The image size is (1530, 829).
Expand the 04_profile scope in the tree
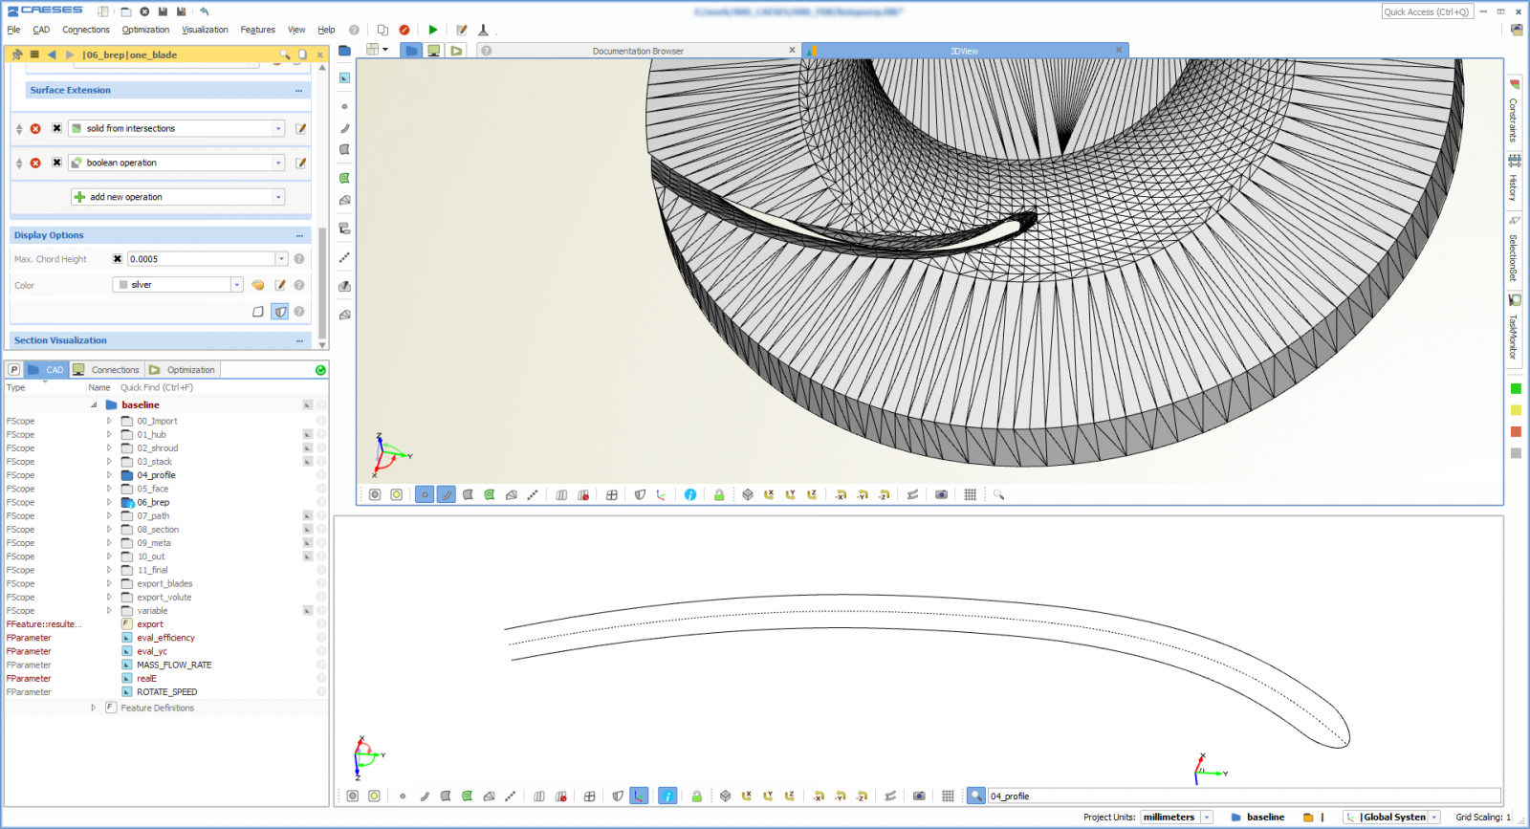click(x=109, y=475)
